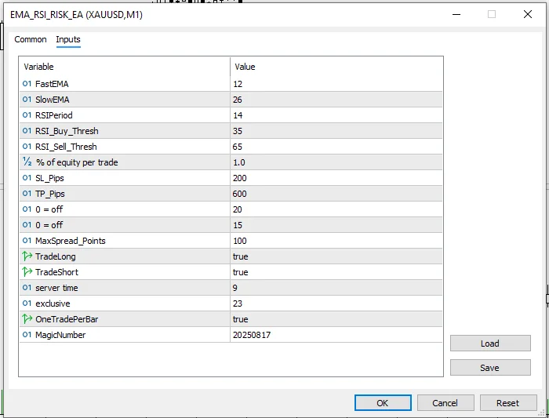Toggle the TradeLong value true
549x418 pixels.
click(241, 256)
